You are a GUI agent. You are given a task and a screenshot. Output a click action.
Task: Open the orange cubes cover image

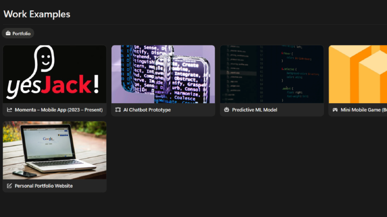coord(358,74)
